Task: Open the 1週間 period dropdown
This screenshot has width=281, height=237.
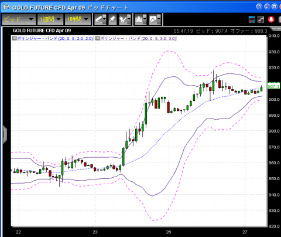Action: 50,19
